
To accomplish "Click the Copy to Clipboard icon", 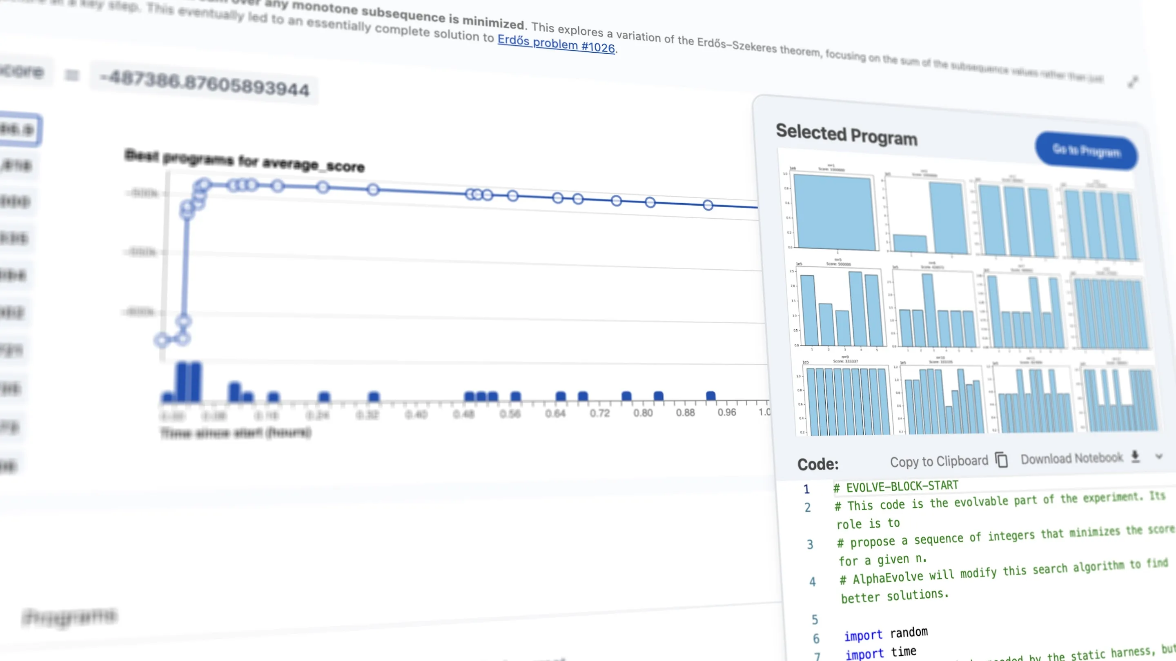I will point(1001,460).
